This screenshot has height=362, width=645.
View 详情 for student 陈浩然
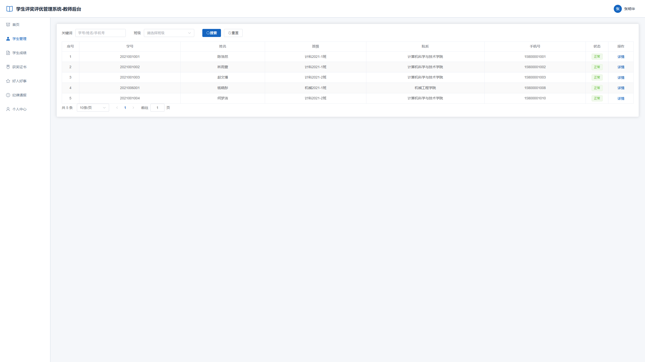[621, 57]
